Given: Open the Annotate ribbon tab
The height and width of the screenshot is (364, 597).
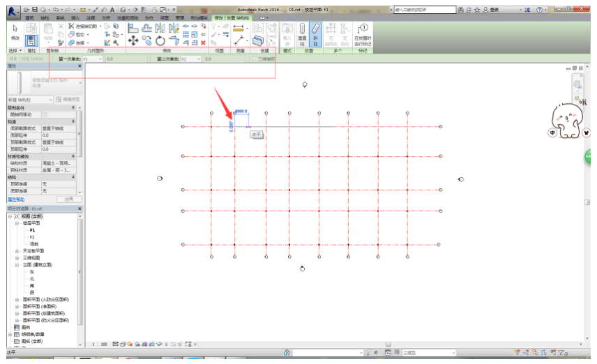Looking at the screenshot, I should tap(91, 17).
